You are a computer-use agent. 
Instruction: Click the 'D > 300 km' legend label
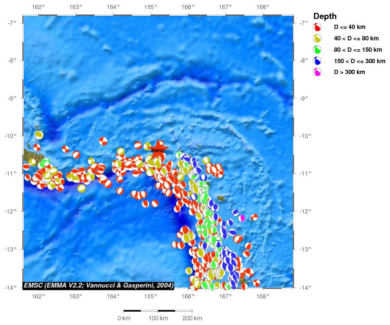(x=349, y=72)
